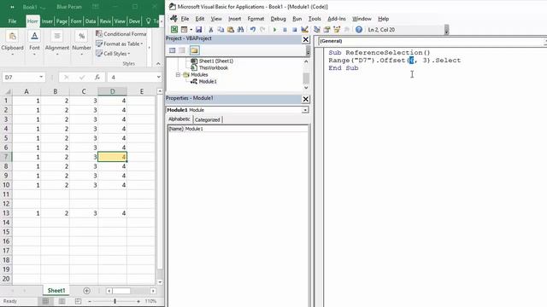Open Project Explorer toolbar icon
The image size is (547, 307).
tap(317, 30)
